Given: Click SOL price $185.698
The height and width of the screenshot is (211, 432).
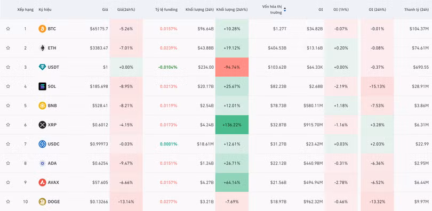Looking at the screenshot, I should click(x=99, y=86).
